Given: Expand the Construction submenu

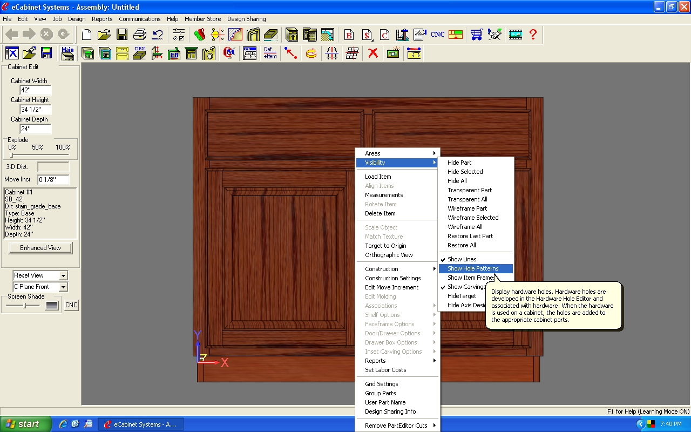Looking at the screenshot, I should (398, 269).
